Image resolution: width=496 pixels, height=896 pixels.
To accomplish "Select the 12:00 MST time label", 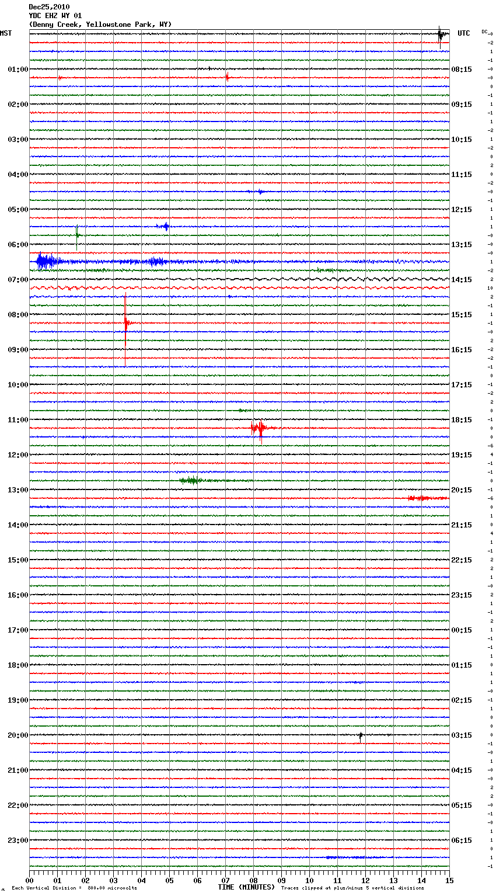I will pyautogui.click(x=18, y=455).
